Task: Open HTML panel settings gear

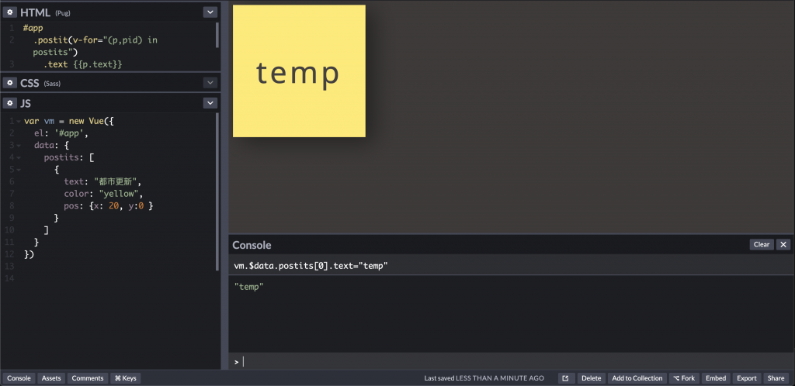Action: click(x=9, y=12)
